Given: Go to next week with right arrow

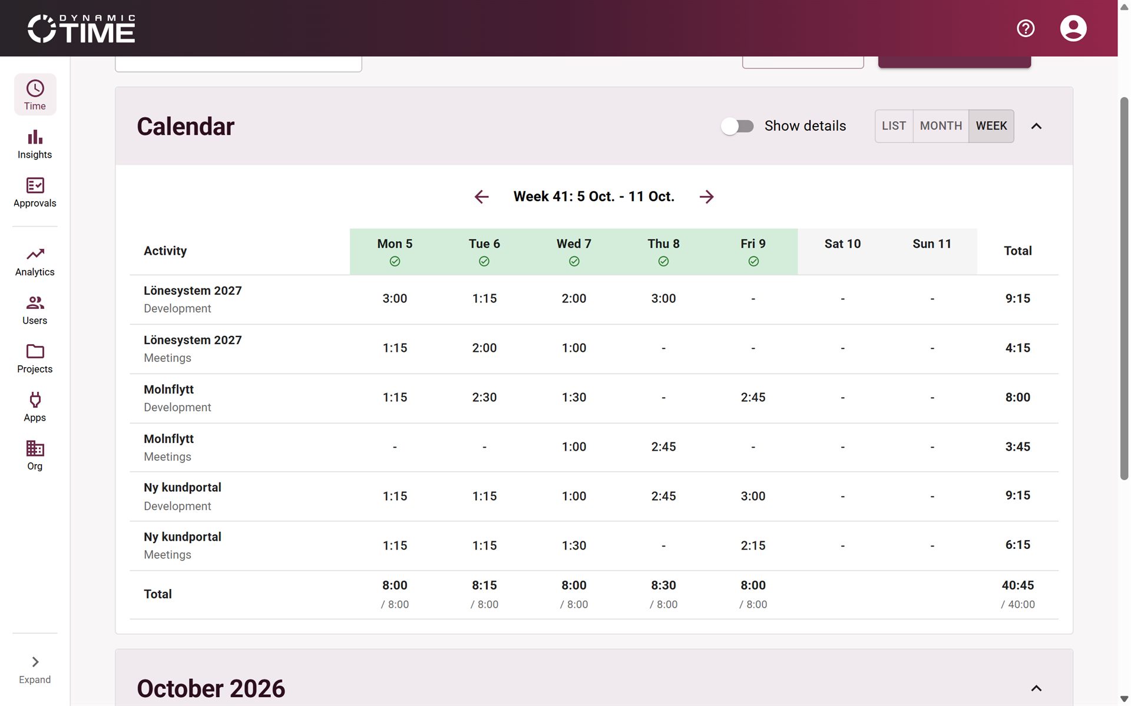Looking at the screenshot, I should (x=706, y=197).
